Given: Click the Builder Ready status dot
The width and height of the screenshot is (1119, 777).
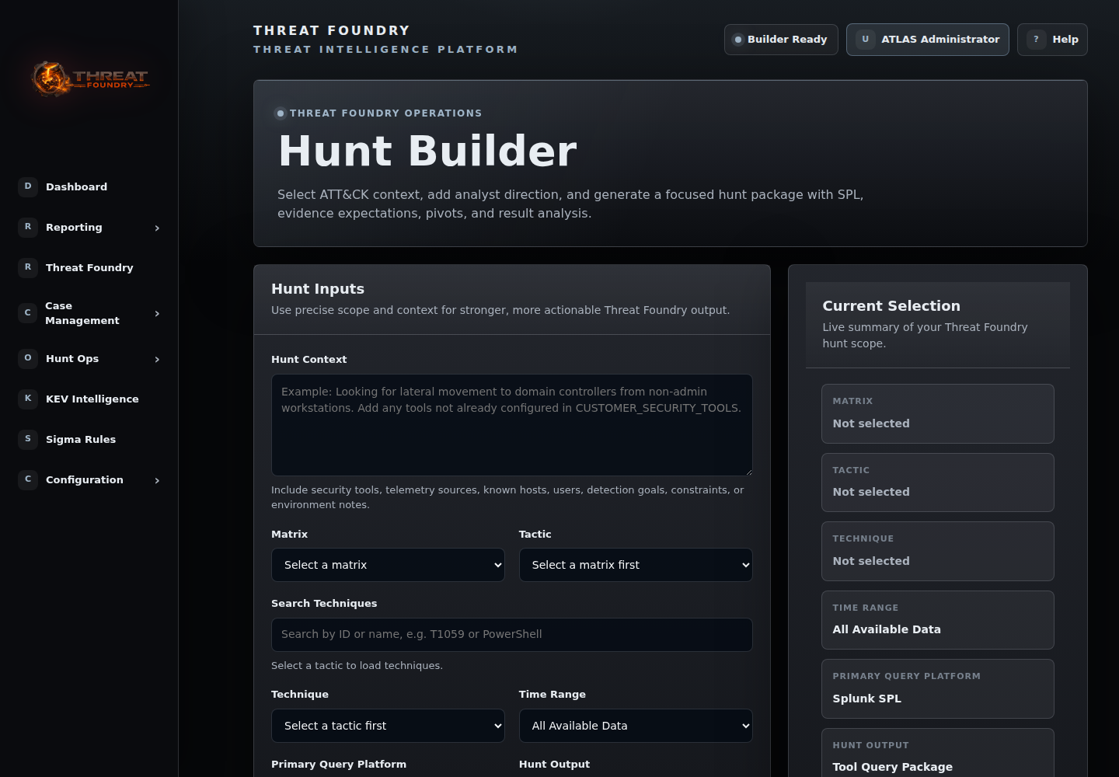Looking at the screenshot, I should [x=738, y=40].
